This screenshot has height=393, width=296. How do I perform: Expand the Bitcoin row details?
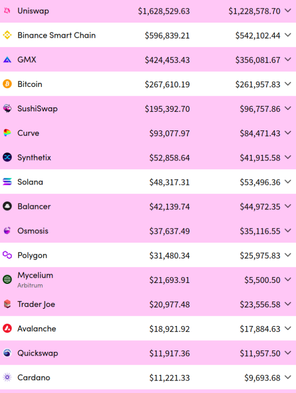click(x=288, y=84)
